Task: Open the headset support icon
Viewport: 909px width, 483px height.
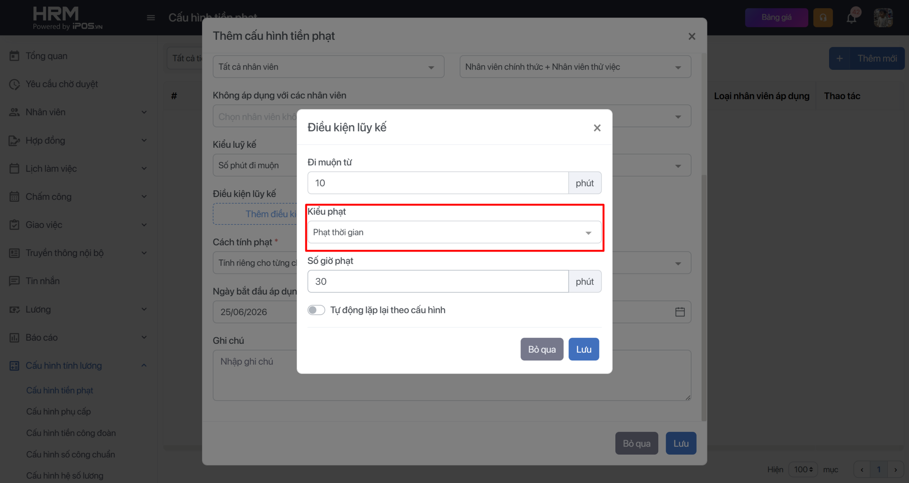Action: 823,17
